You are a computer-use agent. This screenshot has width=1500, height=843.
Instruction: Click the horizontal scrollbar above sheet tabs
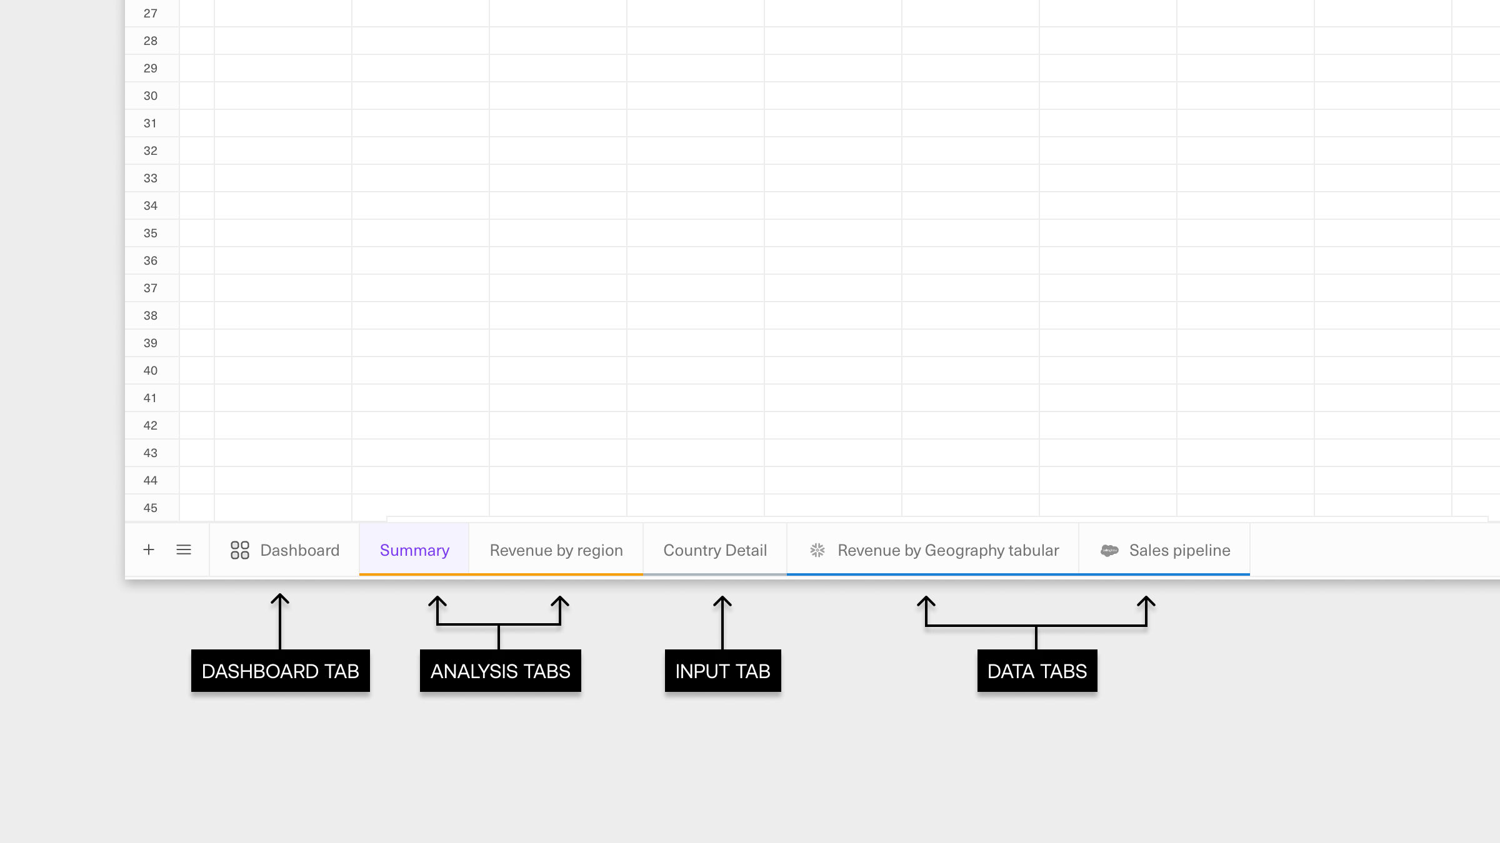tap(937, 518)
